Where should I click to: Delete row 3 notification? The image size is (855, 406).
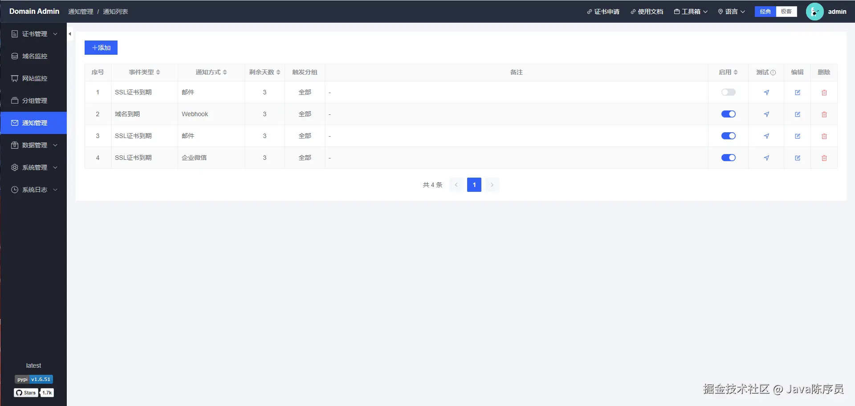(x=824, y=136)
